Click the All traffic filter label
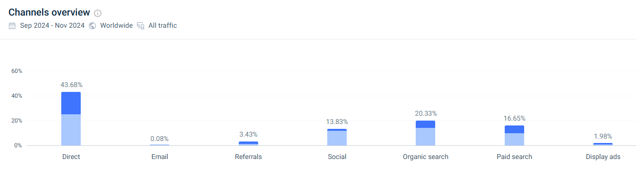 [x=163, y=26]
